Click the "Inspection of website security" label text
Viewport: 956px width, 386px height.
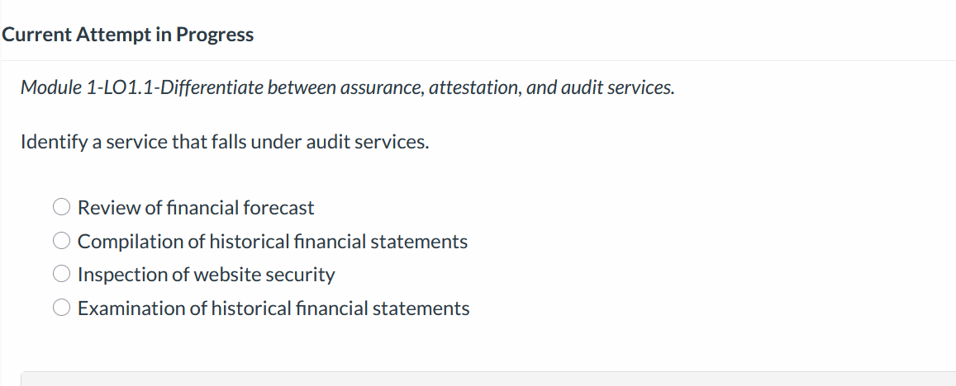click(206, 275)
